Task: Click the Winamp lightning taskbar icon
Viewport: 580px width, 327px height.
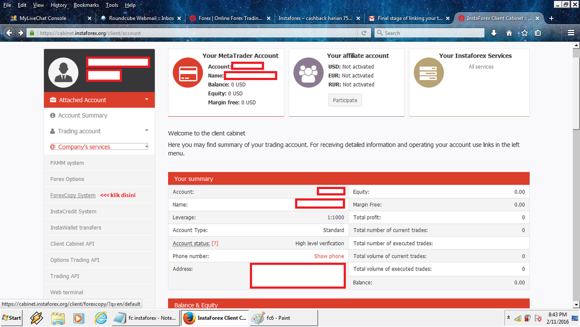Action: [37, 318]
